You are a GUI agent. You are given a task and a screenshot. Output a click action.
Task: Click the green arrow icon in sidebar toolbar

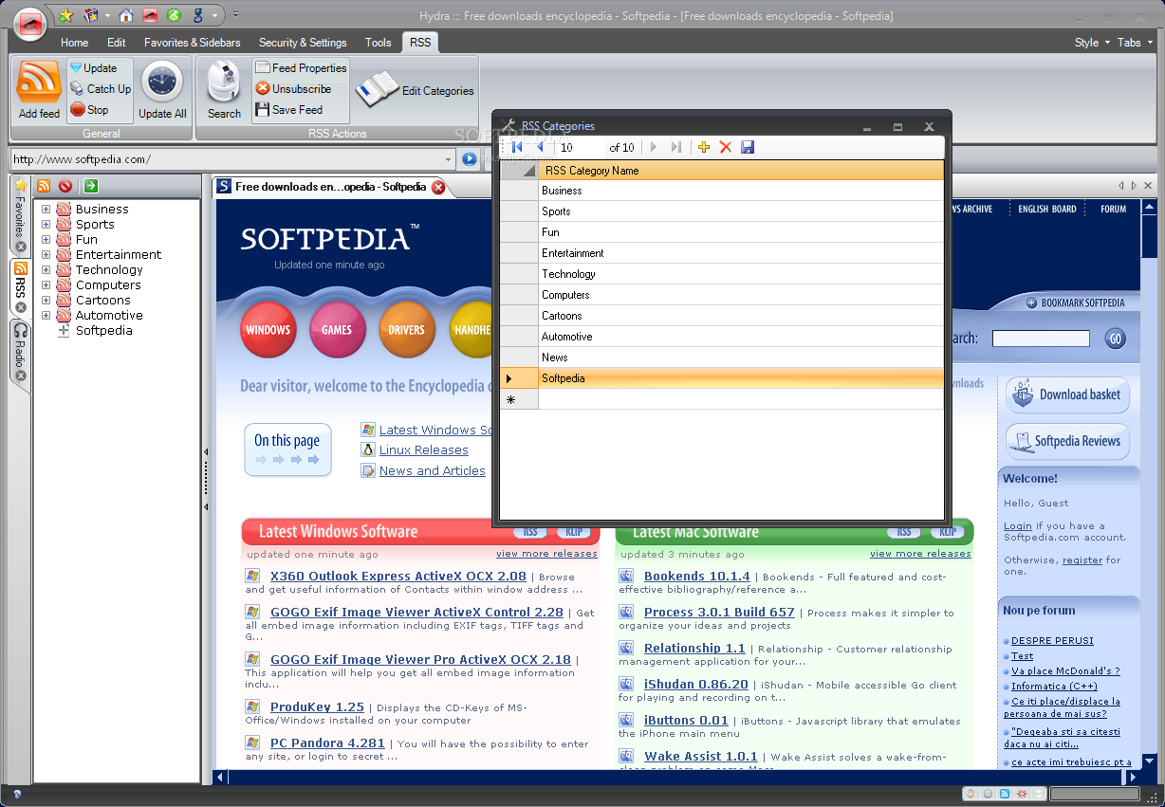[91, 186]
